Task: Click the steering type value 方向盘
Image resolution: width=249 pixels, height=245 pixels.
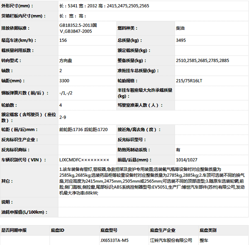Action: pyautogui.click(x=66, y=60)
